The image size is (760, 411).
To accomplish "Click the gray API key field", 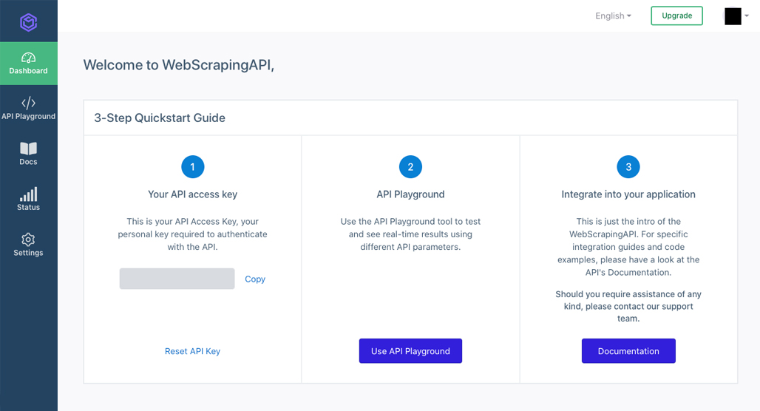I will (x=177, y=279).
